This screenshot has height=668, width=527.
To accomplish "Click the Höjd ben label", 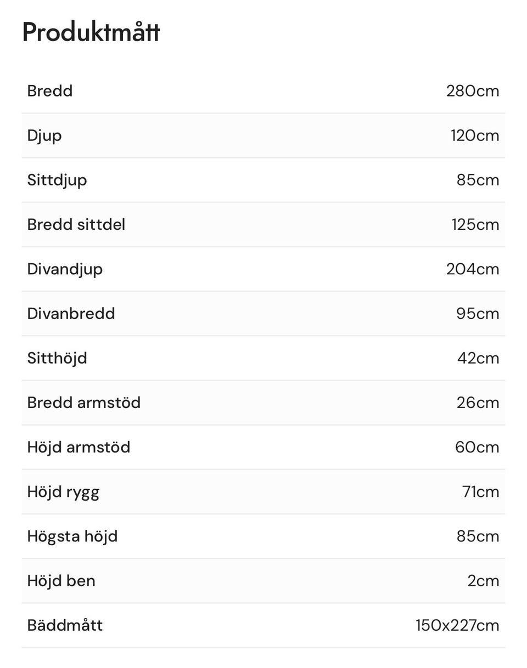I will tap(61, 581).
